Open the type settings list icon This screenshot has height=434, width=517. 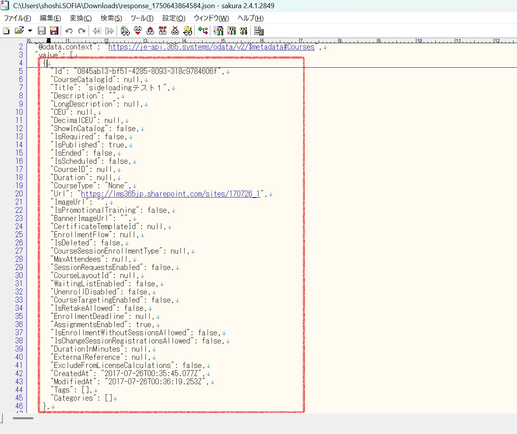[218, 31]
